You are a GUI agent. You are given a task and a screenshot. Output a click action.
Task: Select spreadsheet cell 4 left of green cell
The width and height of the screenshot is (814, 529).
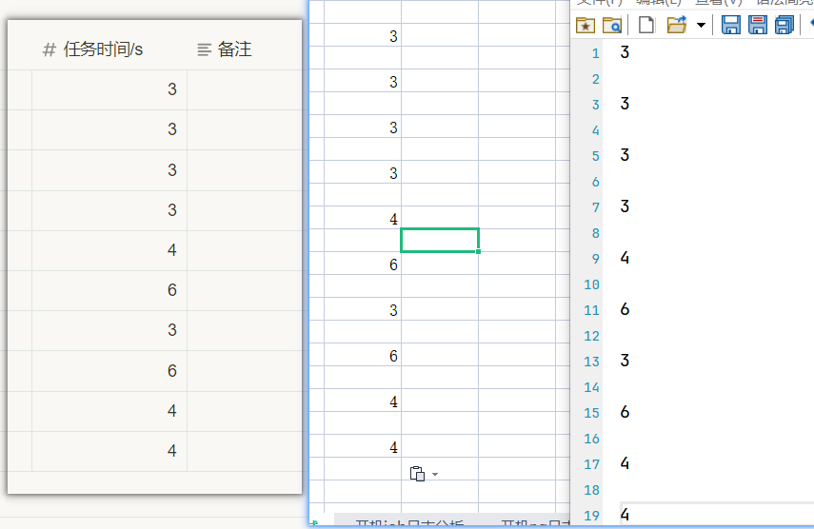tap(363, 217)
